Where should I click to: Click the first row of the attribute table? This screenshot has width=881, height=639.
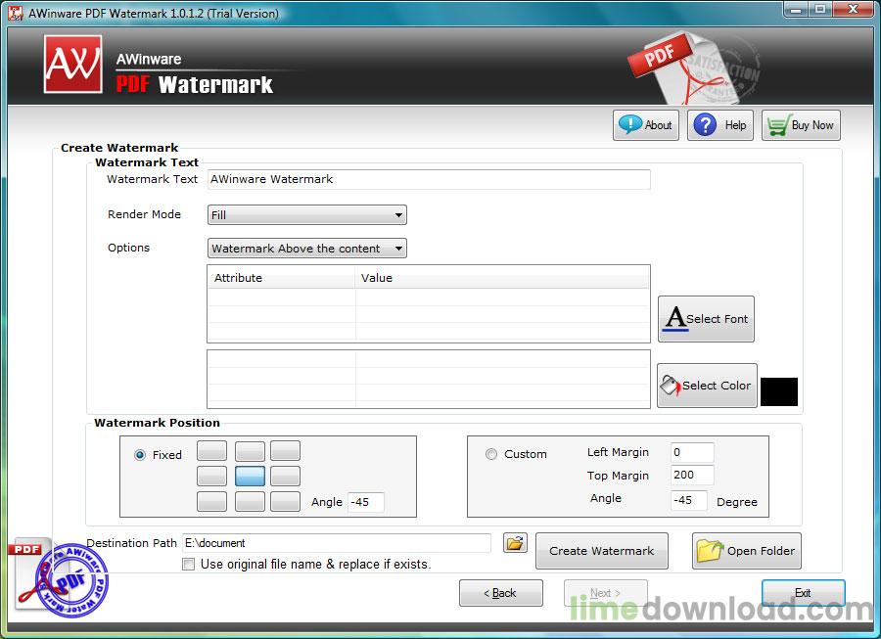click(429, 297)
